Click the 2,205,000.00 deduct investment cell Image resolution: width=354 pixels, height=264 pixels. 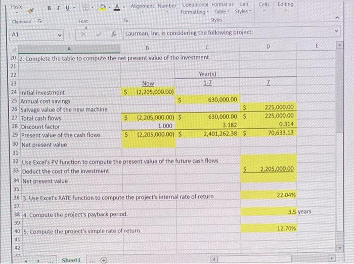(x=269, y=169)
